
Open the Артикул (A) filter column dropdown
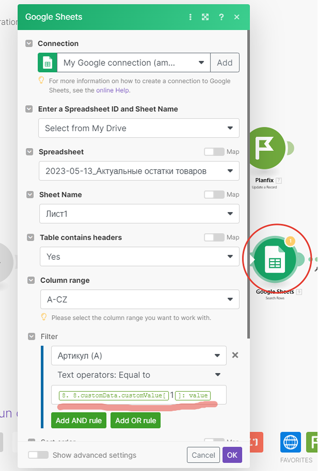point(139,355)
